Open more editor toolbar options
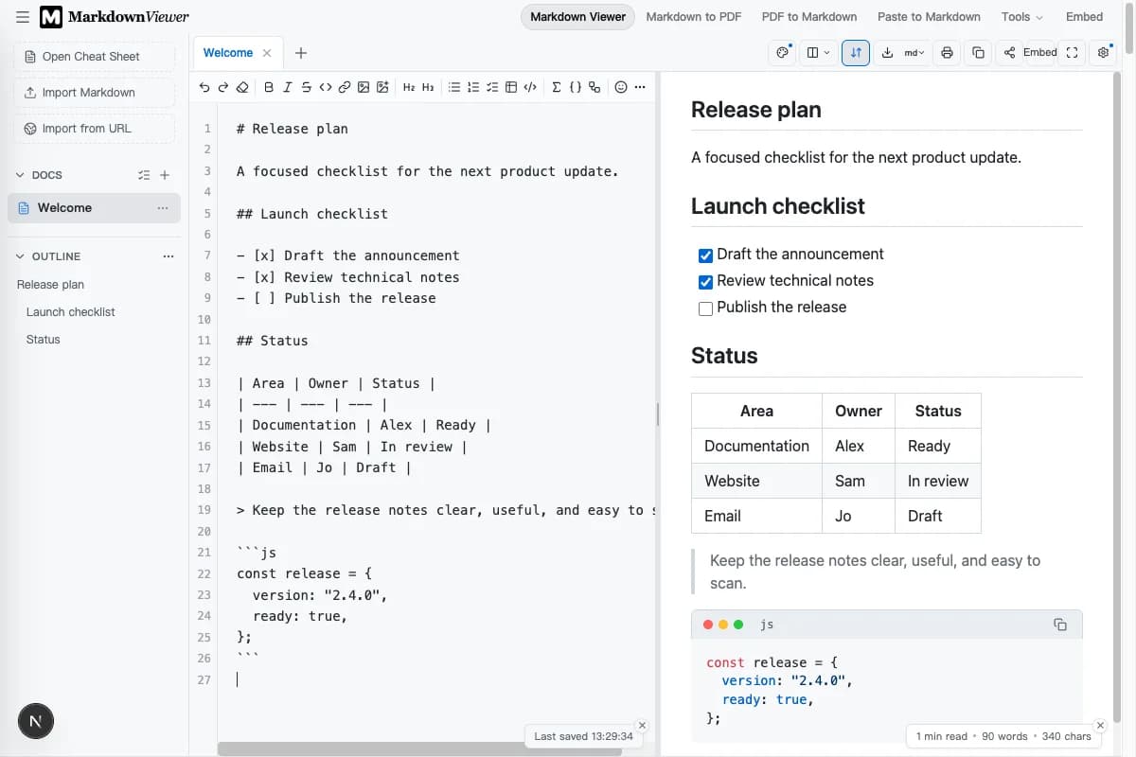 coord(640,87)
